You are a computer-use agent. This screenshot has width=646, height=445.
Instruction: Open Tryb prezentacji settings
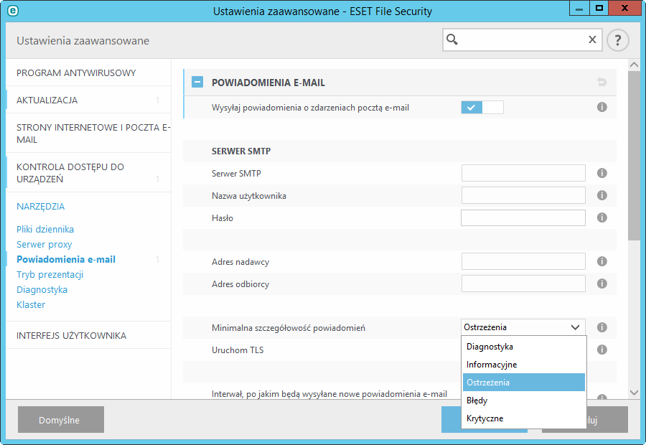pos(50,274)
